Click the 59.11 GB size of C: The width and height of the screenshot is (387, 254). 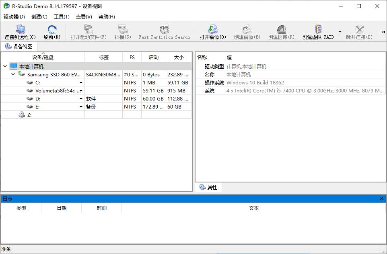178,83
